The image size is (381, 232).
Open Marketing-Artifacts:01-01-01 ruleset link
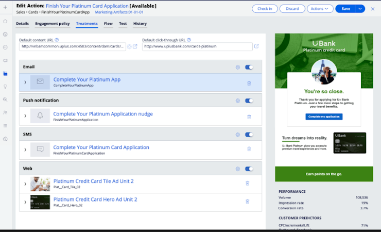pos(119,12)
